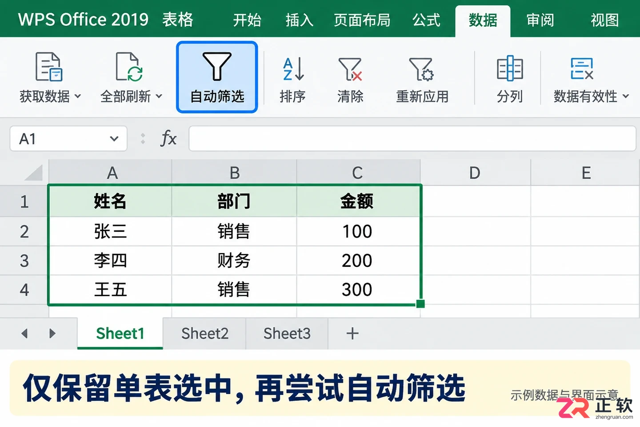Screen dimensions: 640x427
Task: Open the 审阅 ribbon tab
Action: pos(540,20)
